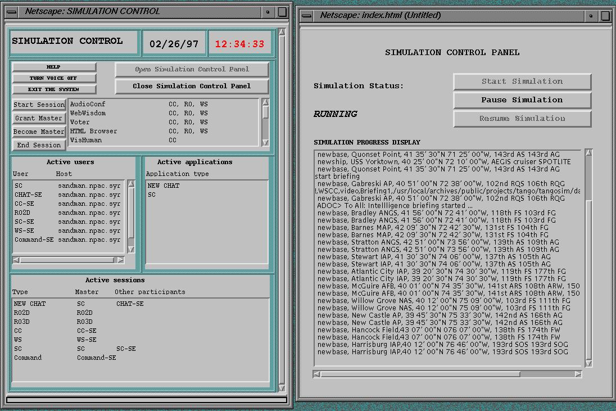
Task: Select RO3D session row in Active sessions
Action: pos(141,322)
